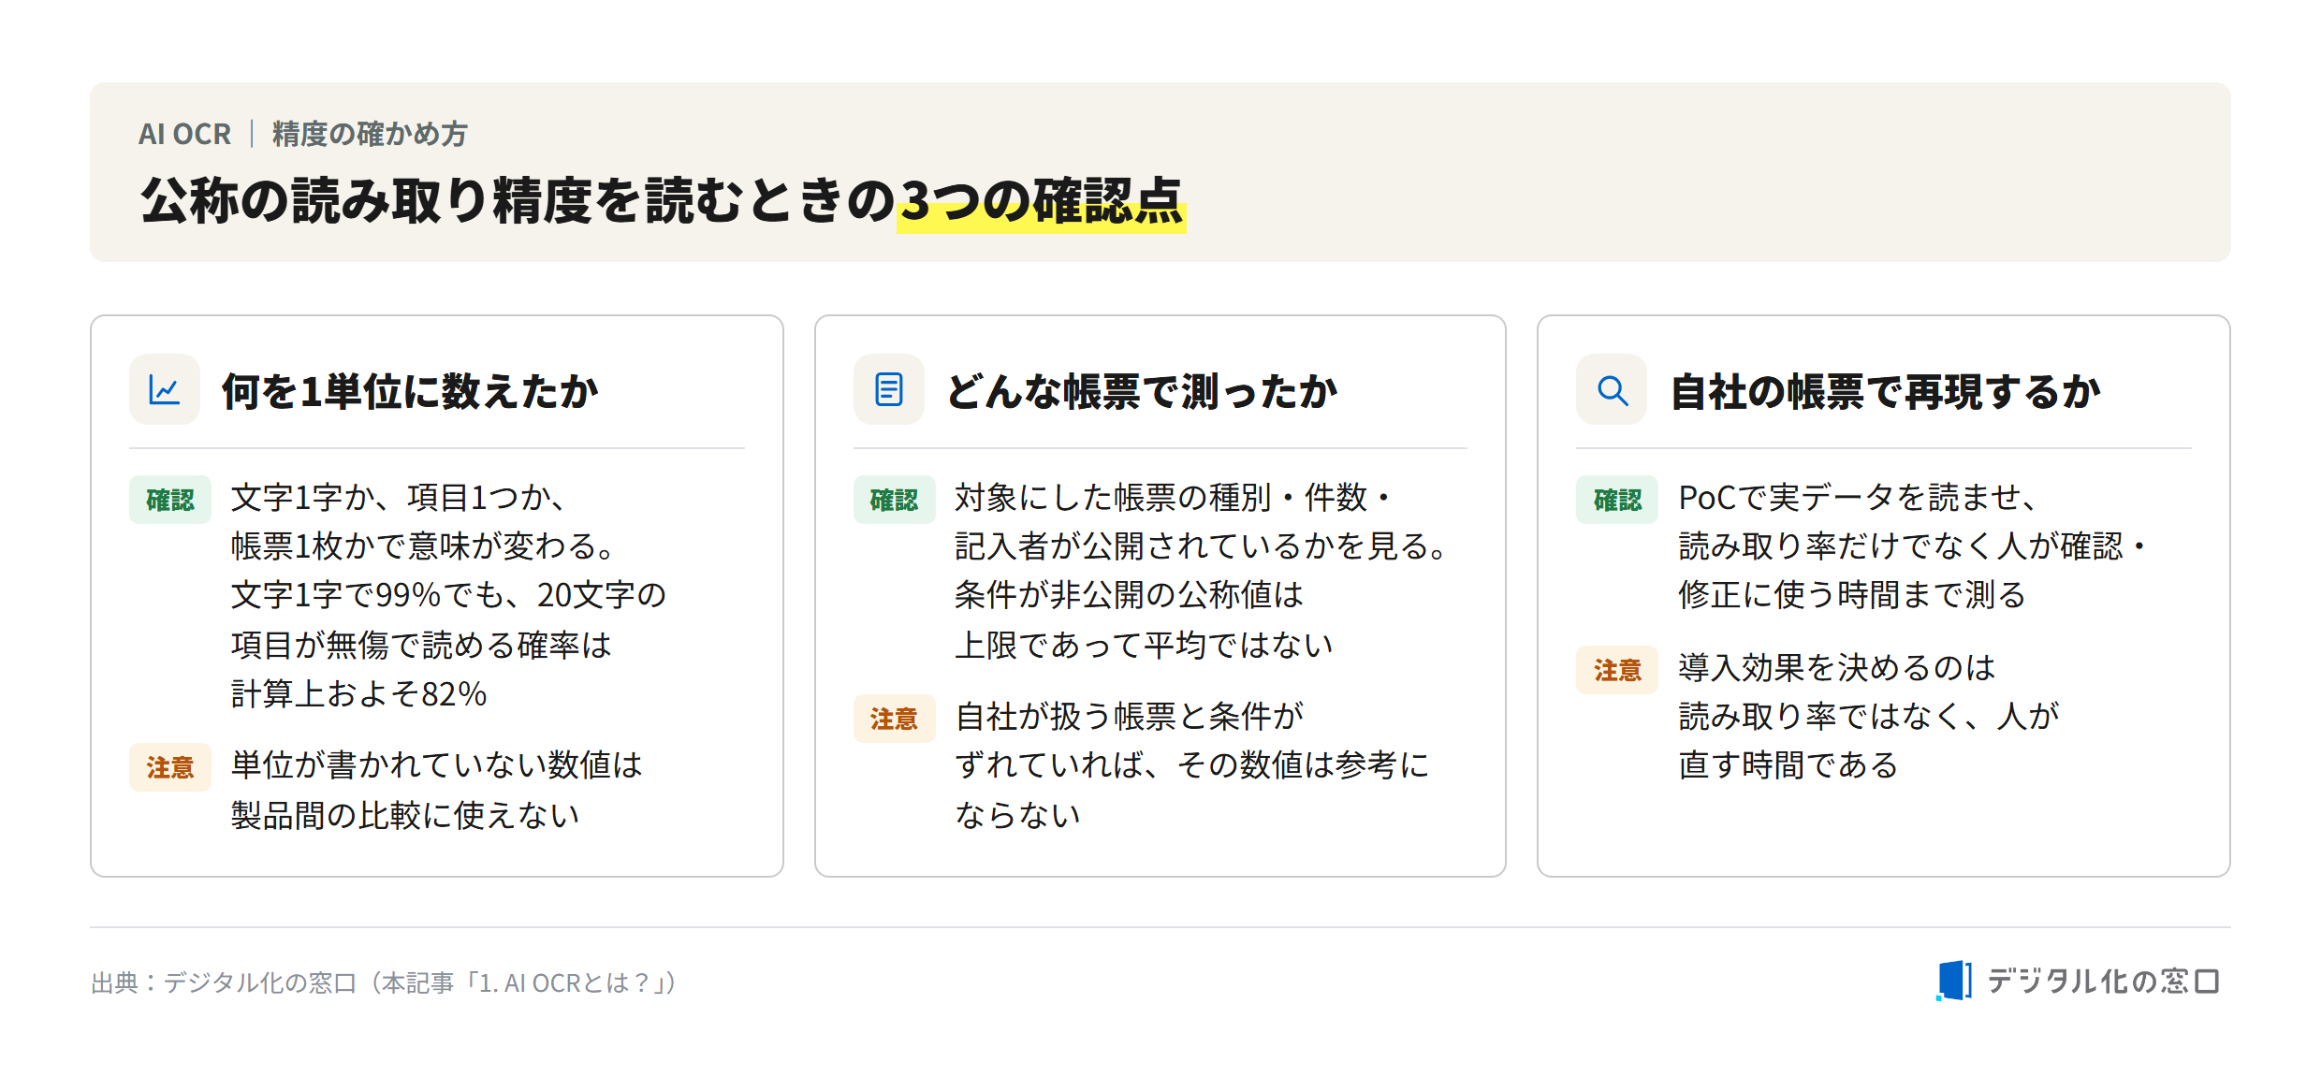
Task: Click the text 直す時間である in third card
Action: 1788,764
